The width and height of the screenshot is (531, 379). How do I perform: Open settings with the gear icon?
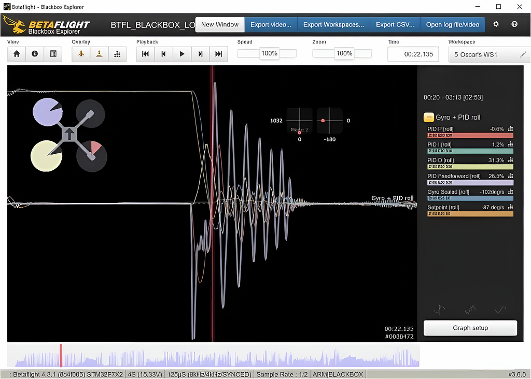(496, 24)
